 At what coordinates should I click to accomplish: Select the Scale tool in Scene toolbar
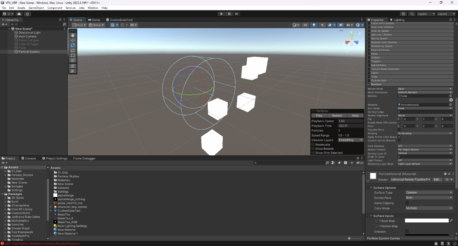73,50
